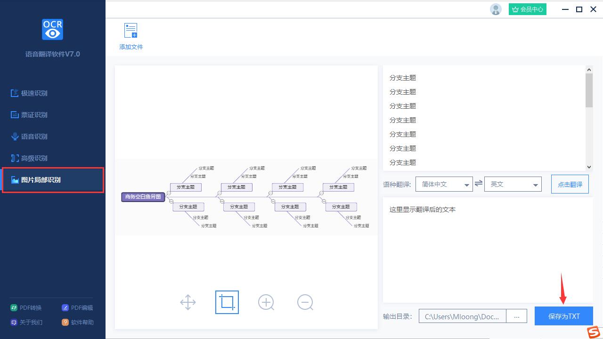Click 点击翻译 to translate text

click(x=570, y=184)
